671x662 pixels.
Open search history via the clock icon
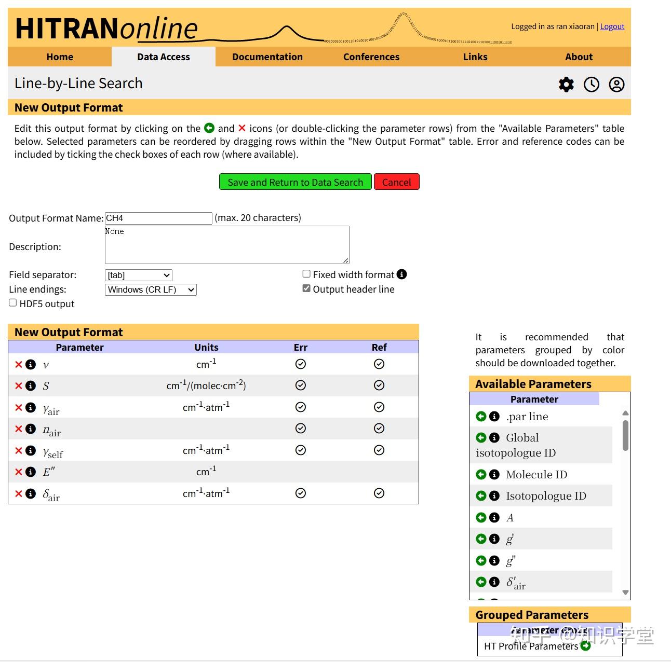pos(592,84)
